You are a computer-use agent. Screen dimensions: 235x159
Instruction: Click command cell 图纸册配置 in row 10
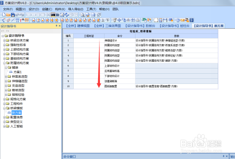[120, 86]
